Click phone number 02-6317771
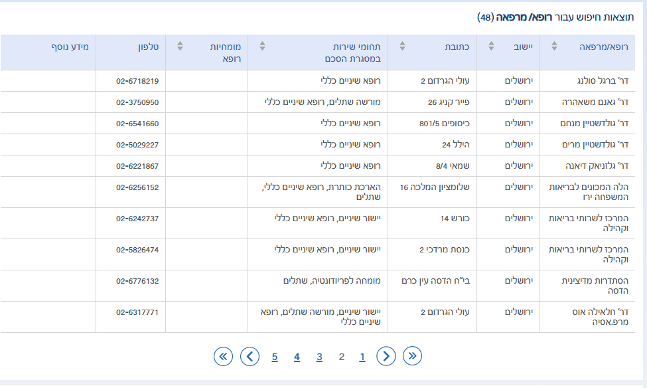Screen dimensions: 647x388 click(x=137, y=312)
